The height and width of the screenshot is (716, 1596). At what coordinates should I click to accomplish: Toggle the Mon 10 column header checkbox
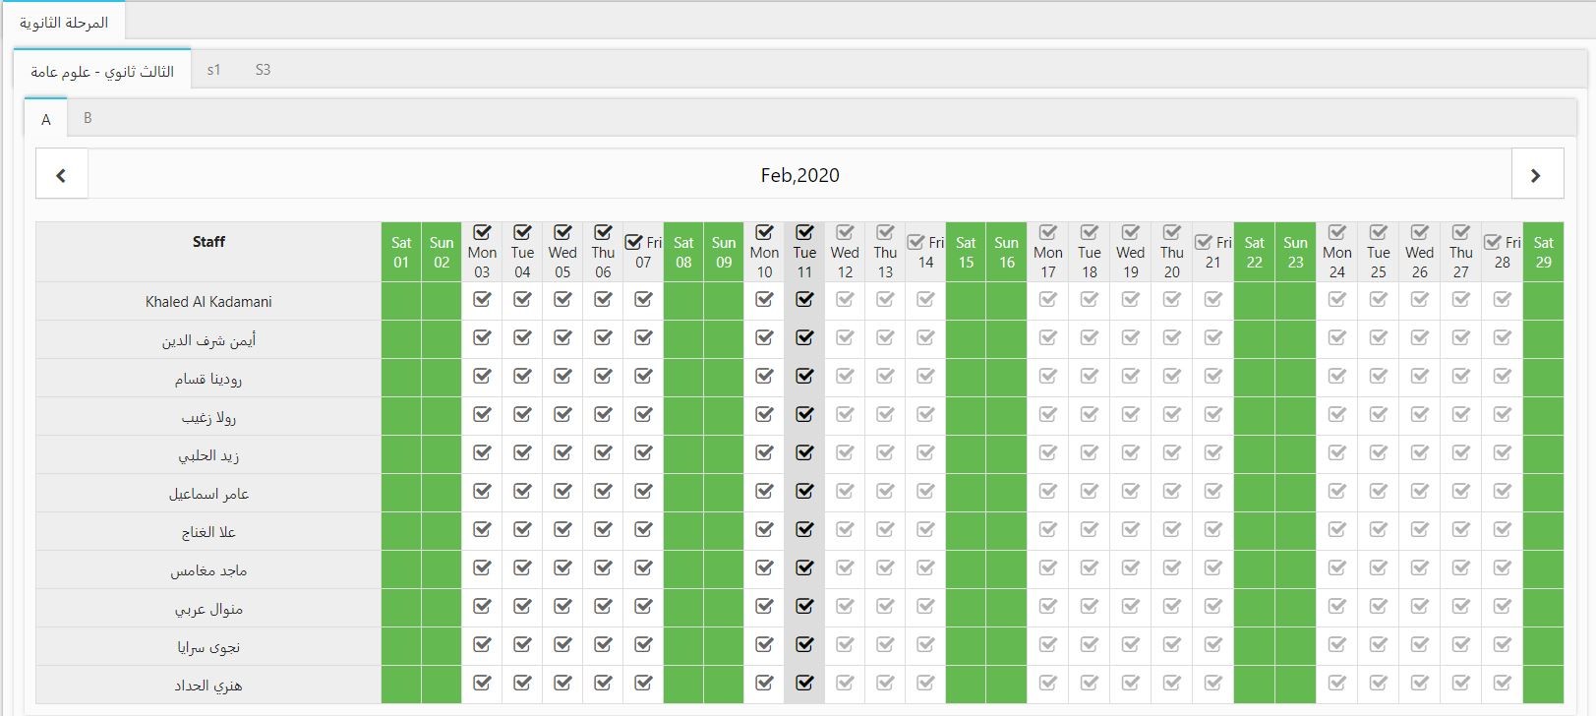764,233
